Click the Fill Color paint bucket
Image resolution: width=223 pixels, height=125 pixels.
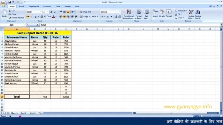(48, 17)
